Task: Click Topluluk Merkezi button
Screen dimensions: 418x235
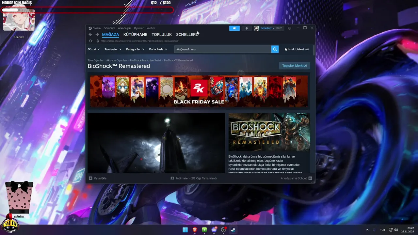Action: tap(295, 66)
